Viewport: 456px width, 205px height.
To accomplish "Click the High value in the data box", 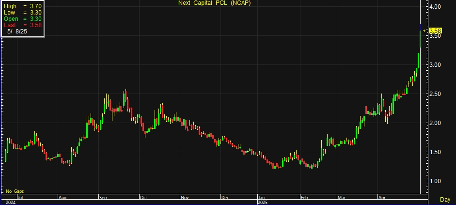I will [35, 6].
